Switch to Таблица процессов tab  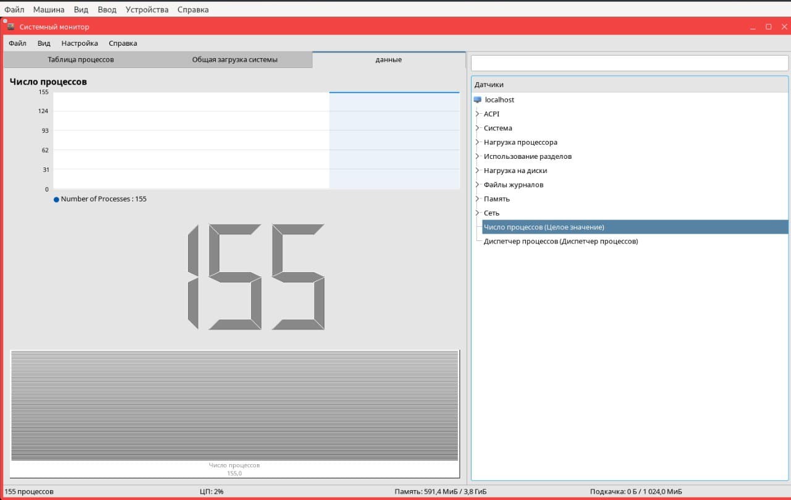pos(80,60)
